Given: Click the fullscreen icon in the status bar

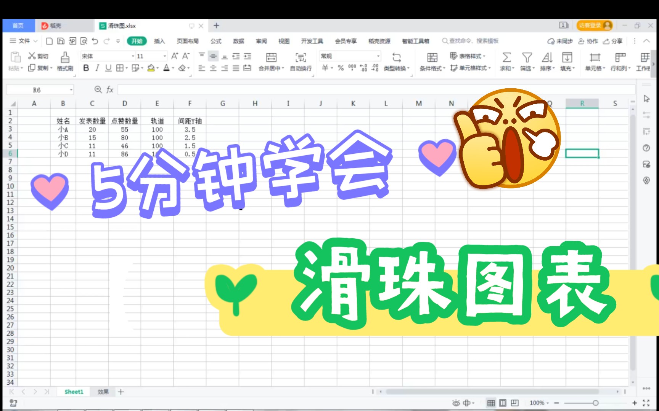Looking at the screenshot, I should coord(646,403).
